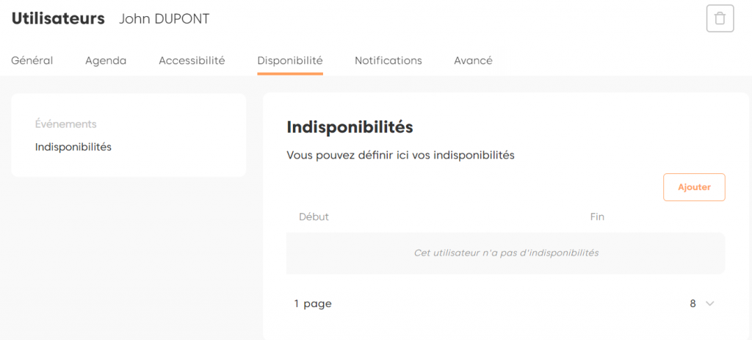
Task: Switch to the Général tab
Action: 32,61
